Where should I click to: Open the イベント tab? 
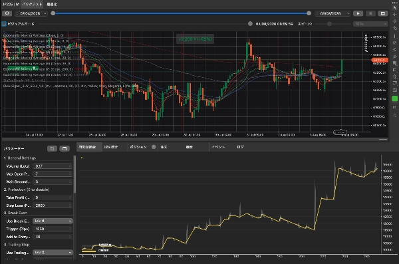pyautogui.click(x=218, y=147)
